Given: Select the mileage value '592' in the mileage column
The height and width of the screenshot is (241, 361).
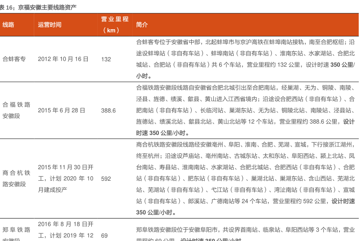Looking at the screenshot, I should pos(106,179).
